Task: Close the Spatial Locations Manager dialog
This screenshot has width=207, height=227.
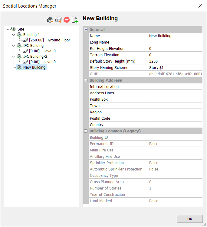Action: (x=200, y=6)
